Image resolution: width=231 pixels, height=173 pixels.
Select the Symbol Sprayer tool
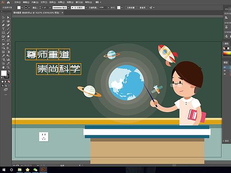(3, 59)
